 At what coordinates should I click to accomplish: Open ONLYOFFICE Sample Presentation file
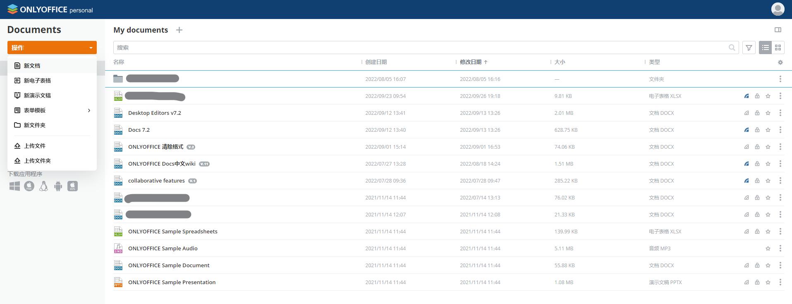172,283
